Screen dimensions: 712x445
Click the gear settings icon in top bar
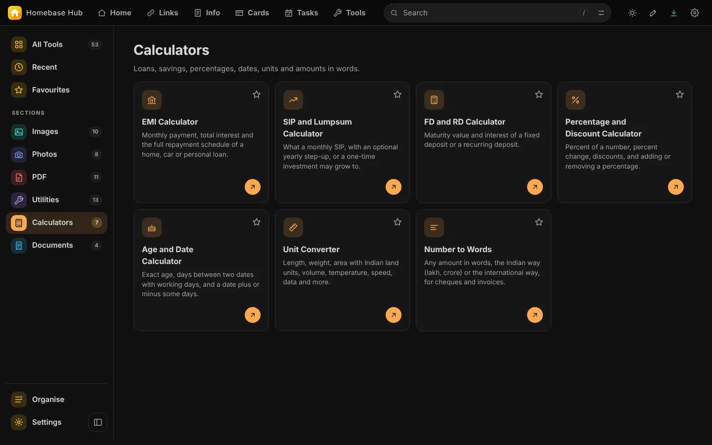[x=695, y=13]
